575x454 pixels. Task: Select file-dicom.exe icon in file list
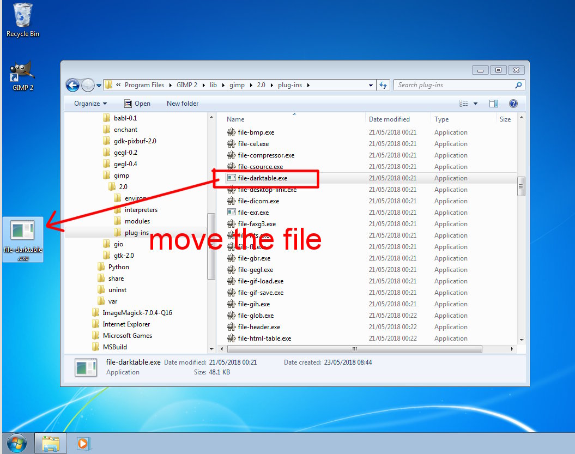click(x=231, y=201)
